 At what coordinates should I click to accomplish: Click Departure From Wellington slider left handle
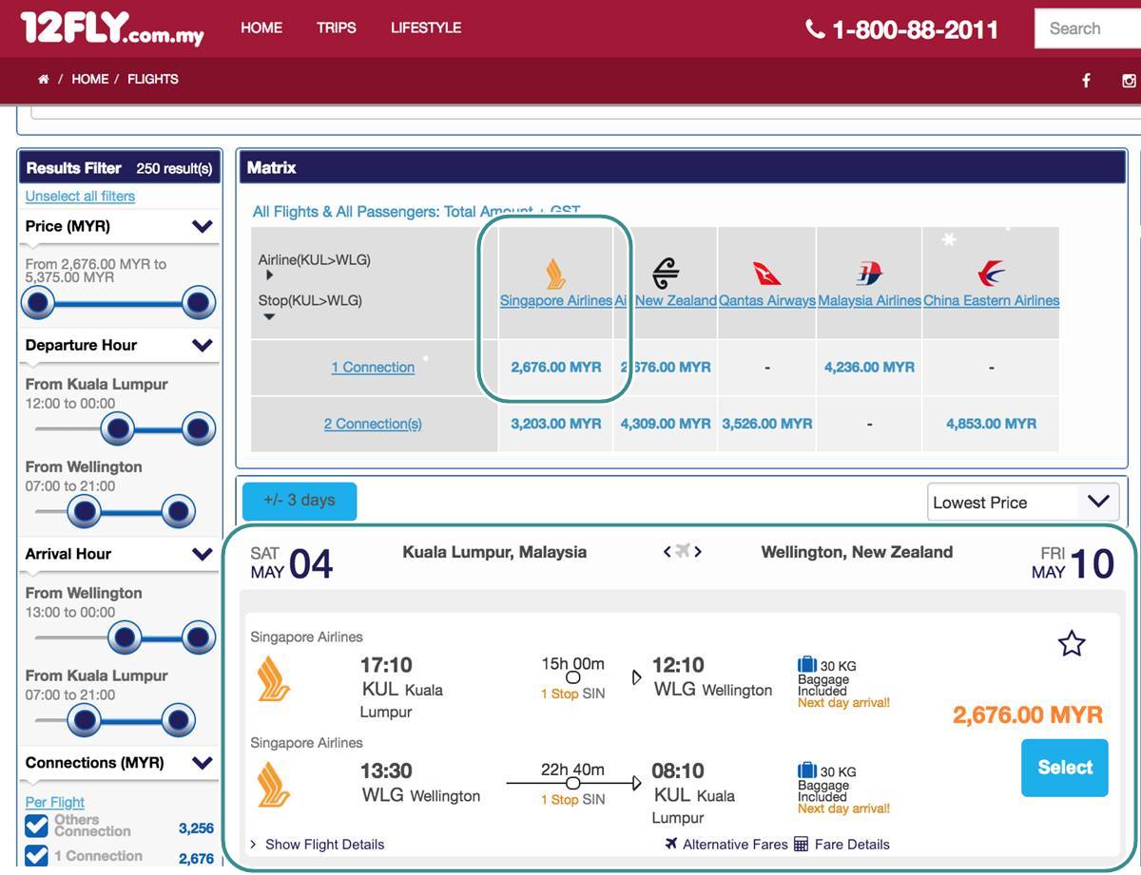point(85,512)
